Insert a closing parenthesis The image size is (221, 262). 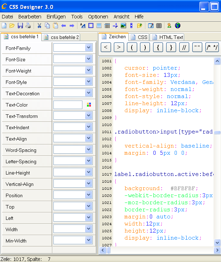(145, 47)
